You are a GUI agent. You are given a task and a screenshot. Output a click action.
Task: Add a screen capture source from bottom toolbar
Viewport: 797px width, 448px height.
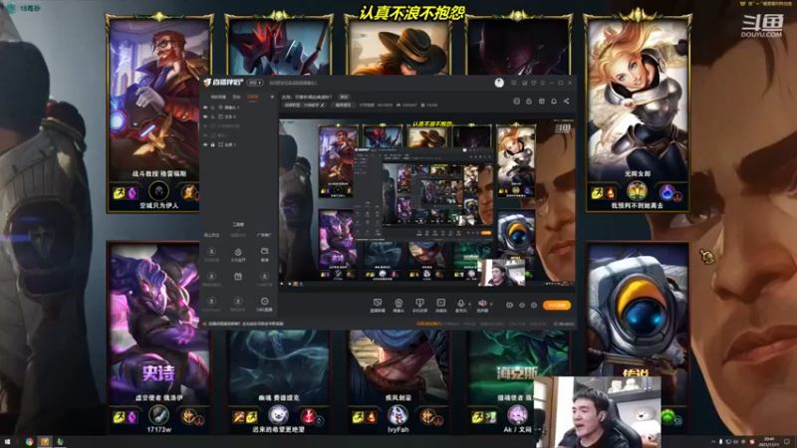378,306
